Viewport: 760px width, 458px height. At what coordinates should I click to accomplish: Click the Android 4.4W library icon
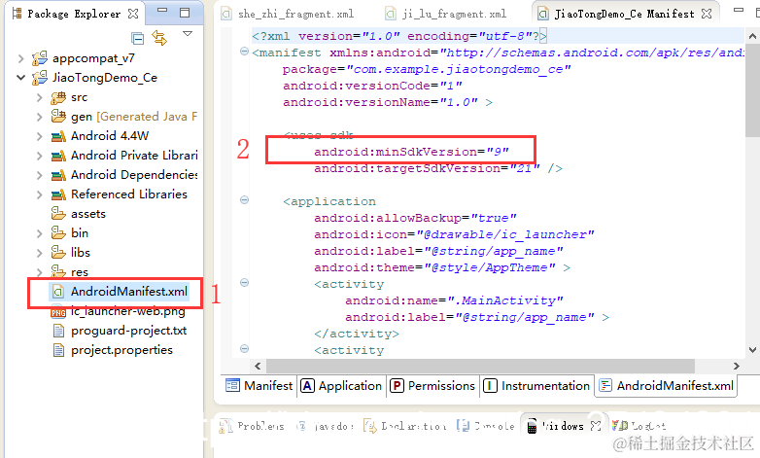coord(58,136)
